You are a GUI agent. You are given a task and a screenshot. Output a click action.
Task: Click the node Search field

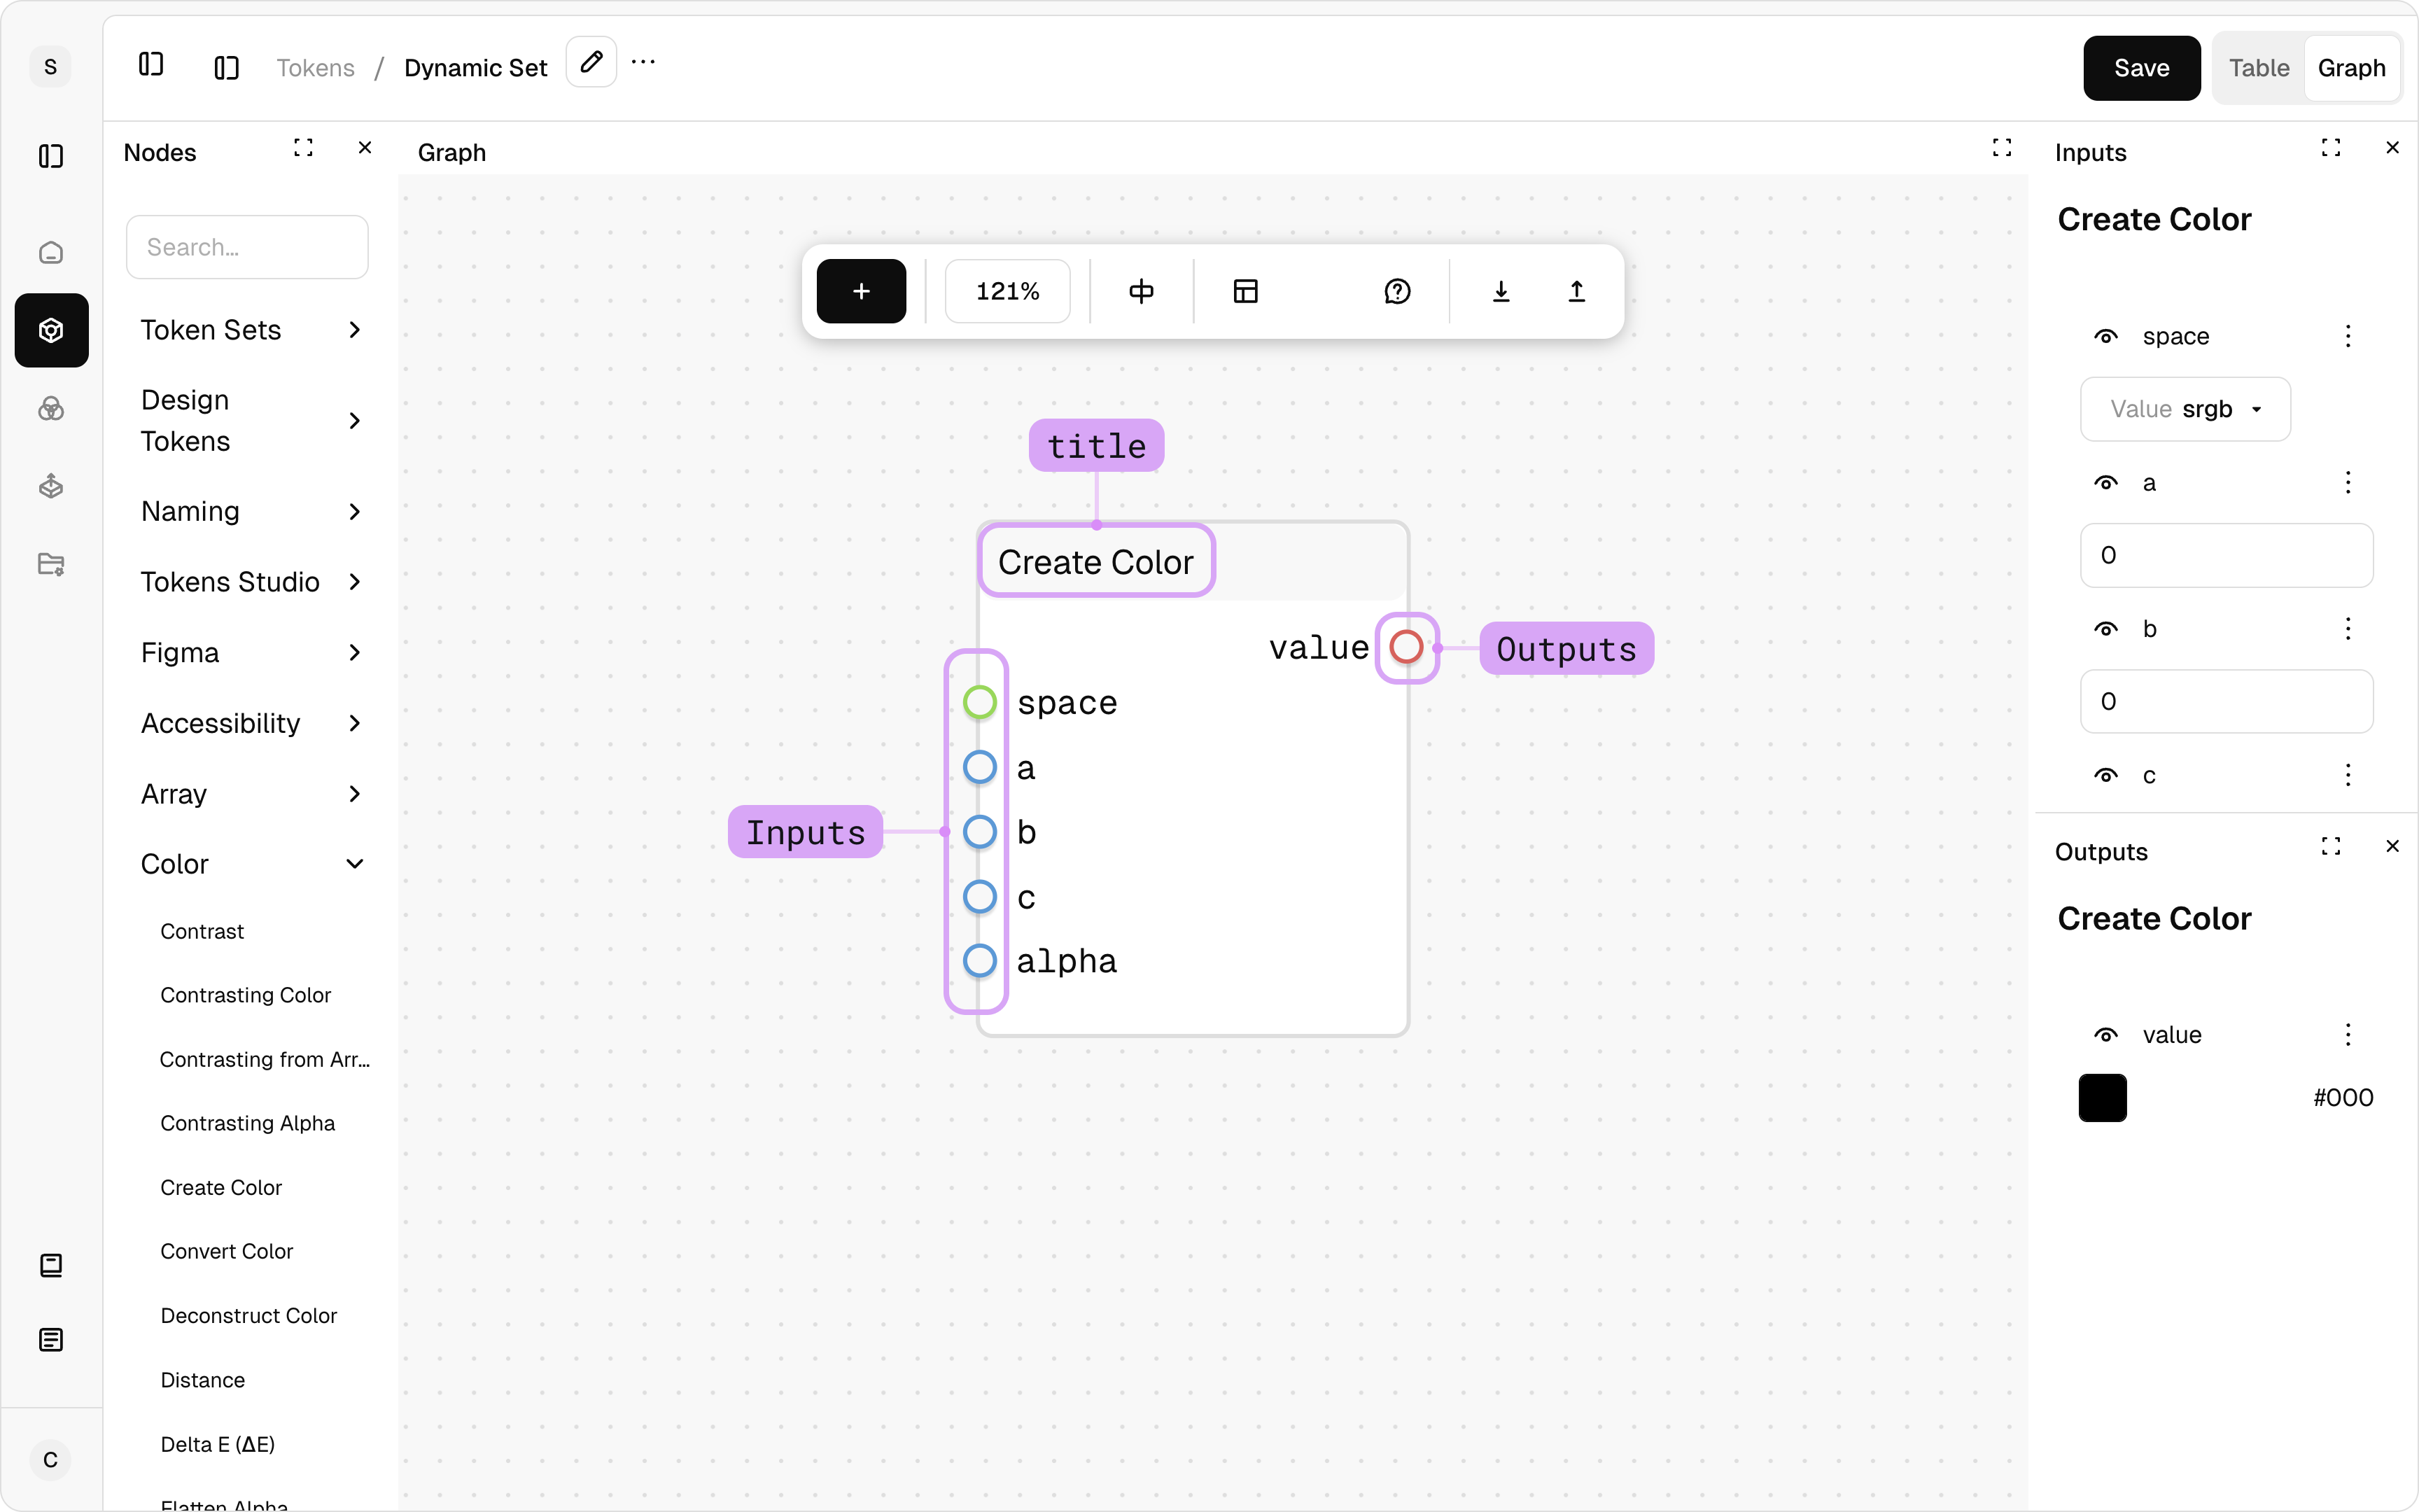pyautogui.click(x=247, y=247)
